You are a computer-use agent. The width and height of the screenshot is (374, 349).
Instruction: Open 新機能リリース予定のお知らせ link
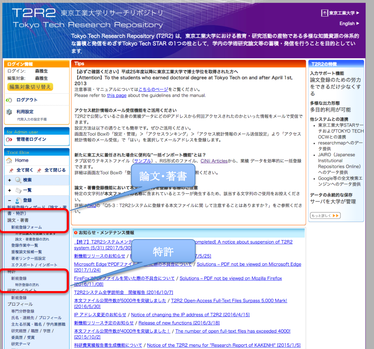coord(104,323)
